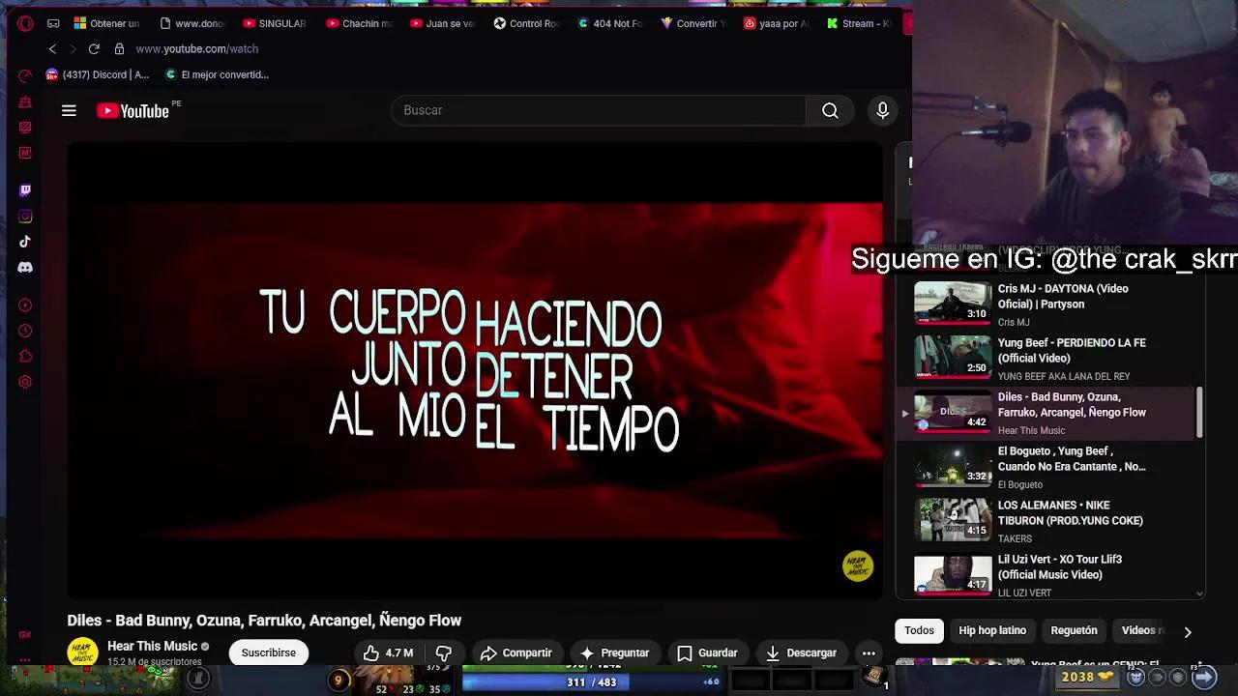The height and width of the screenshot is (696, 1238).
Task: Expand the related videos chips with the right arrow
Action: (x=1188, y=631)
